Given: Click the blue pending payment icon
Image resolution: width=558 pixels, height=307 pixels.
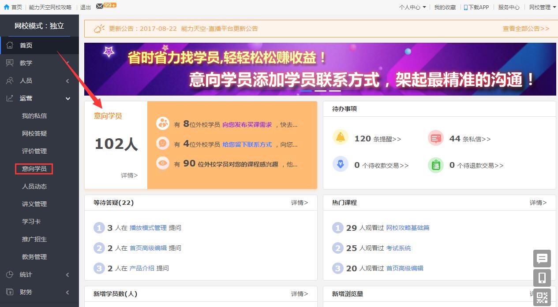Looking at the screenshot, I should 340,165.
